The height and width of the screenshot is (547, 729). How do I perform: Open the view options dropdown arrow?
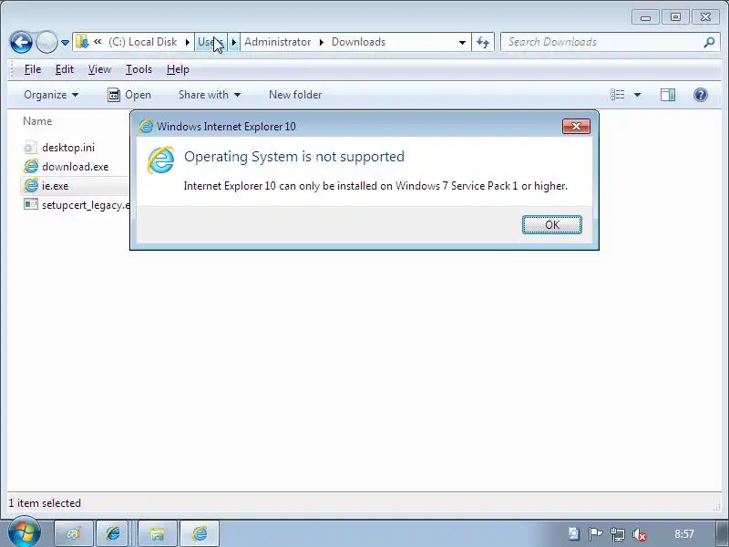(x=637, y=95)
